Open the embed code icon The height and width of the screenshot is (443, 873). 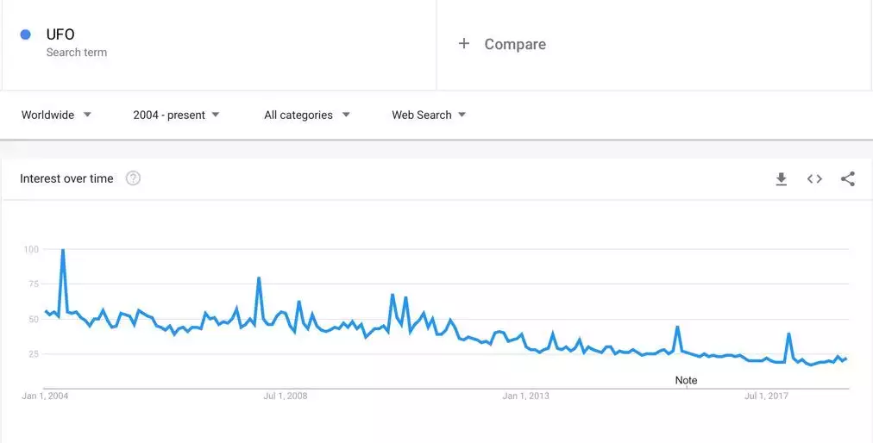[x=814, y=178]
